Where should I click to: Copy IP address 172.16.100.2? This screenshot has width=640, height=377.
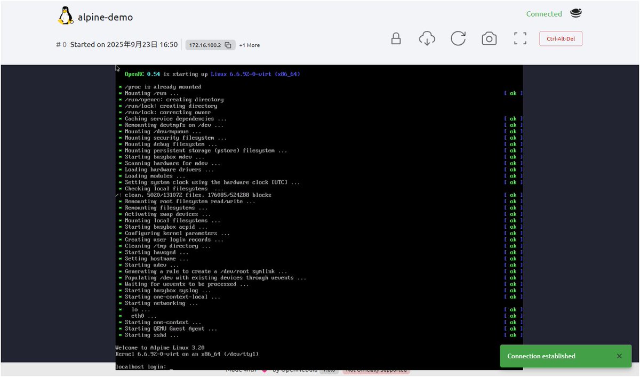click(x=228, y=45)
